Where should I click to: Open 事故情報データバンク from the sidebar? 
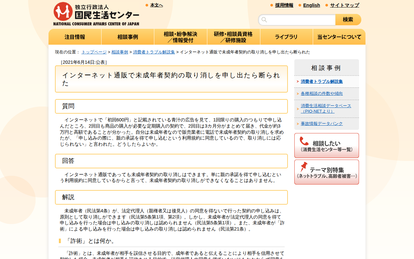321,123
